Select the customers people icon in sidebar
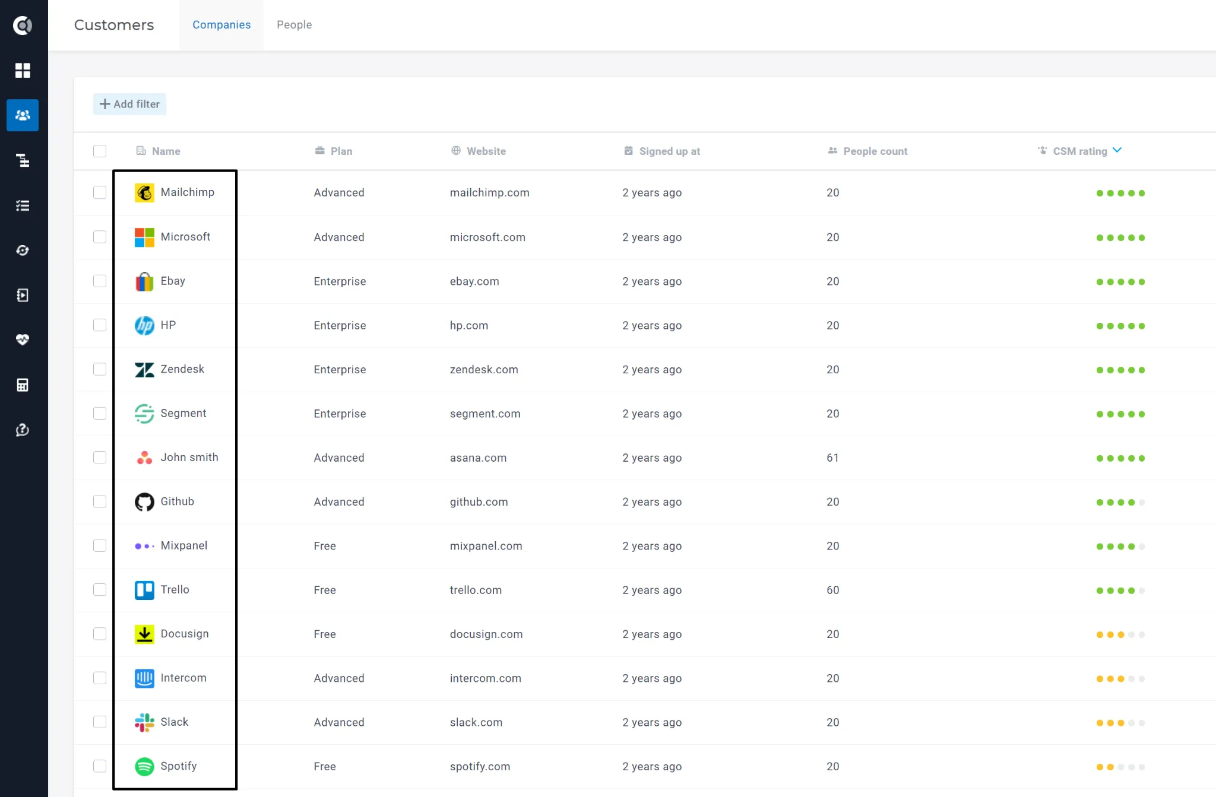The image size is (1216, 797). tap(23, 115)
